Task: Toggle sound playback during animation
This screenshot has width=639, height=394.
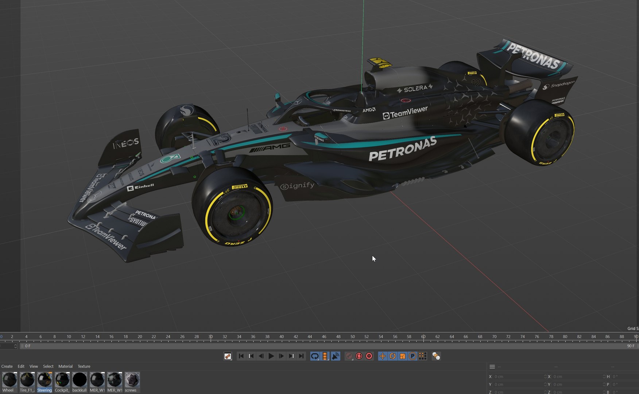Action: (336, 356)
